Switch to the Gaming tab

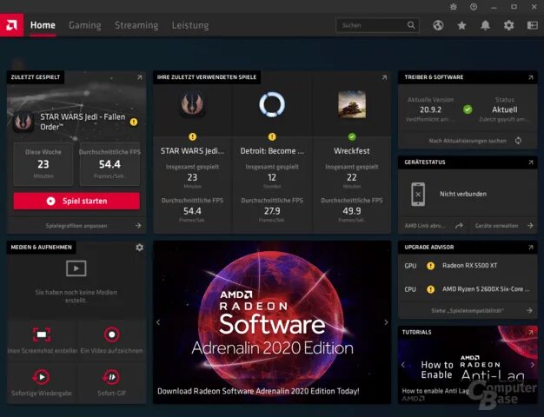[x=85, y=25]
